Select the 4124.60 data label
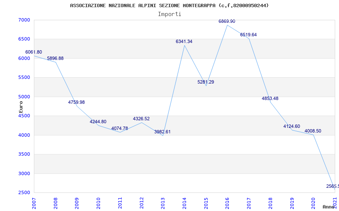 tap(292, 126)
